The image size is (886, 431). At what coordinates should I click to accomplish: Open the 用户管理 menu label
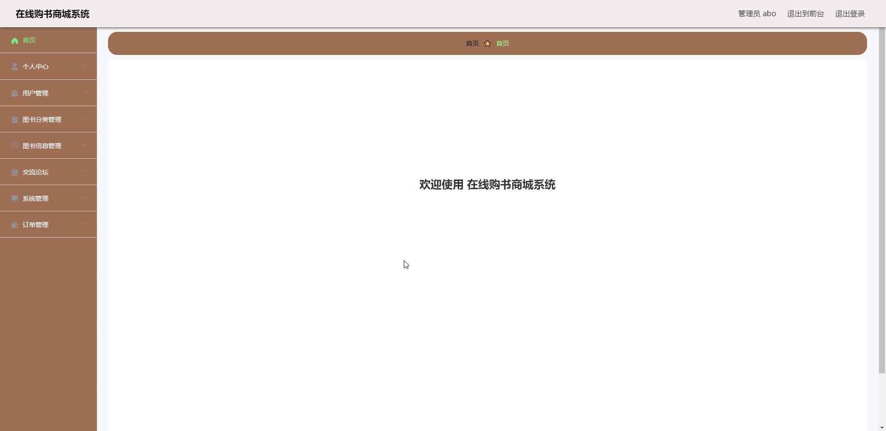point(36,93)
